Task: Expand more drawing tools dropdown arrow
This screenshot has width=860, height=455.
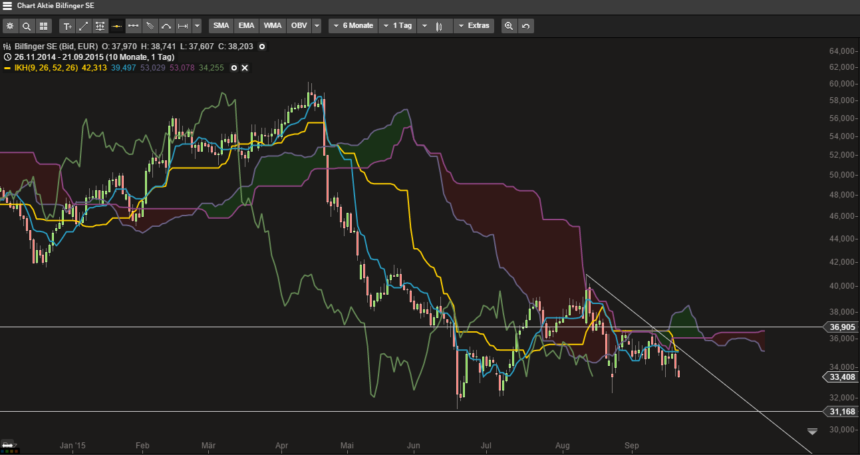Action: [197, 26]
